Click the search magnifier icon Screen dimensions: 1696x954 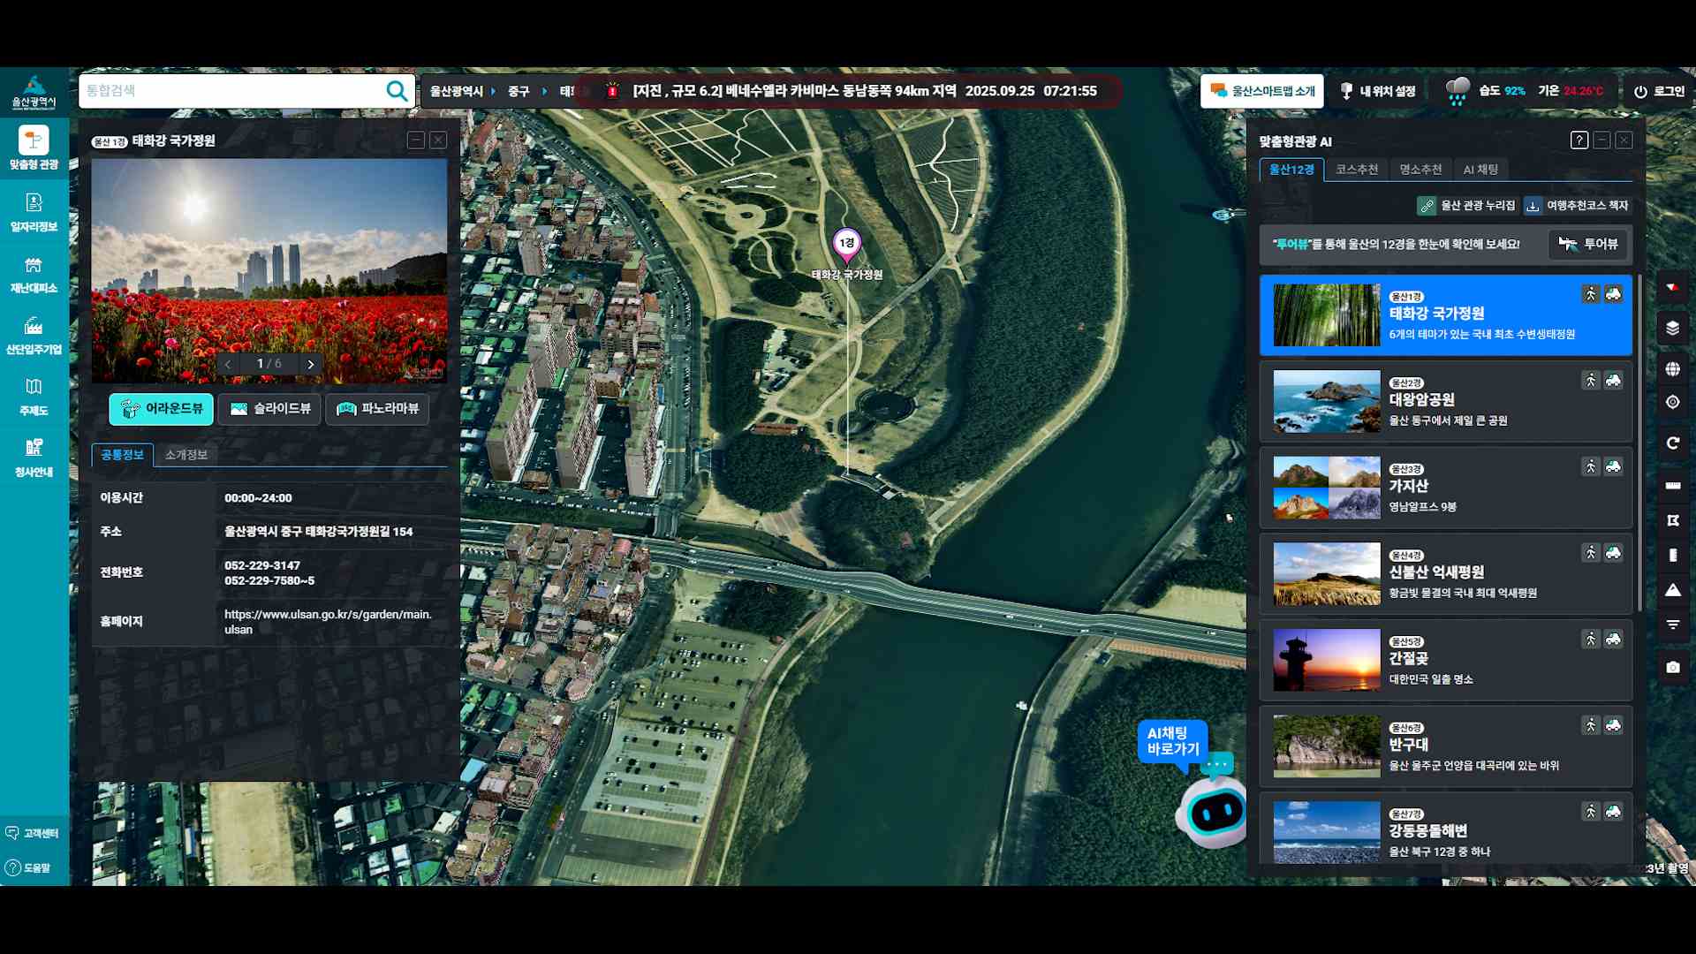click(397, 91)
